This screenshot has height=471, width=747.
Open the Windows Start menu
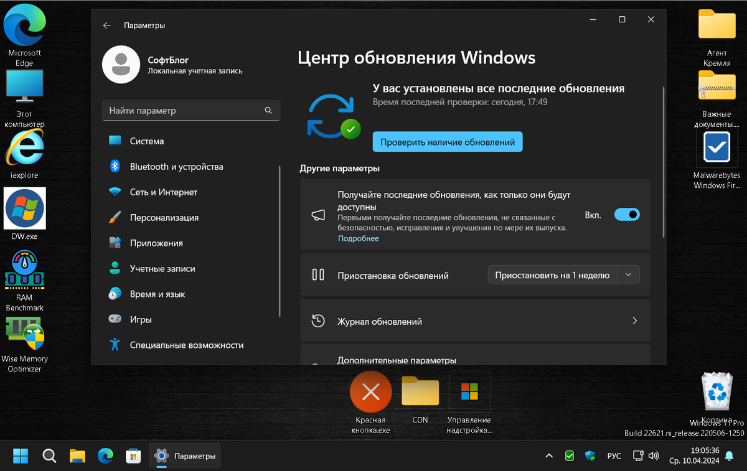click(21, 456)
